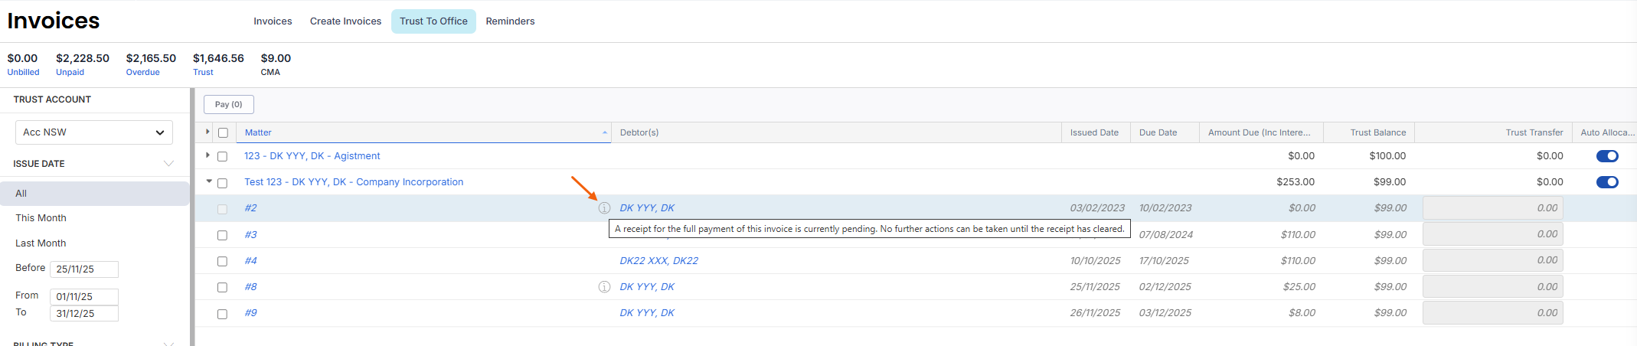Click the sort arrow in Matter column header
The image size is (1637, 346).
604,133
